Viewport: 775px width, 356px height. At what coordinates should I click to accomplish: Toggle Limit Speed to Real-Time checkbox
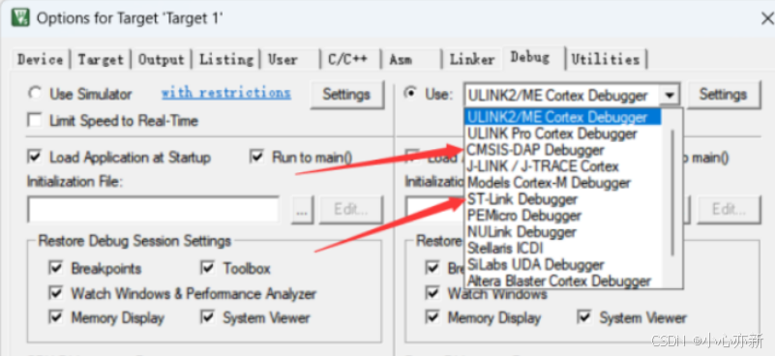pyautogui.click(x=35, y=121)
